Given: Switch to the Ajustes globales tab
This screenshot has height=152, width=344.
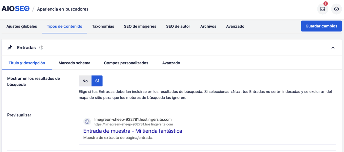Looking at the screenshot, I should 21,26.
